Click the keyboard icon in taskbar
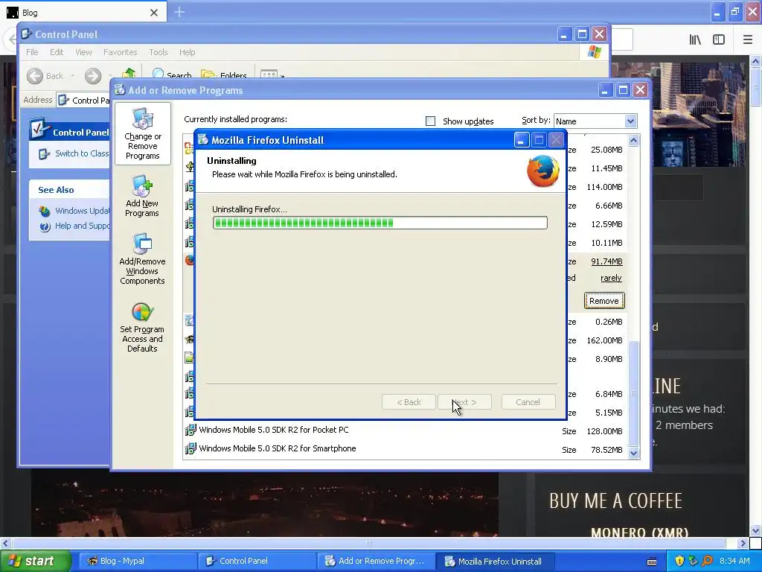The height and width of the screenshot is (572, 762). [x=652, y=562]
